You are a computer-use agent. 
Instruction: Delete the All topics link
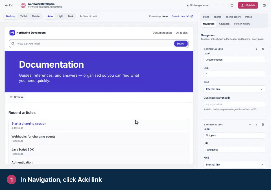263,125
